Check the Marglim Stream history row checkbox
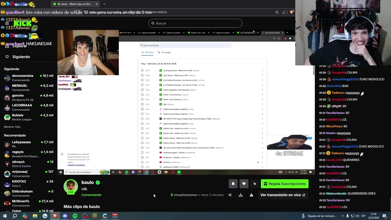 (142, 143)
